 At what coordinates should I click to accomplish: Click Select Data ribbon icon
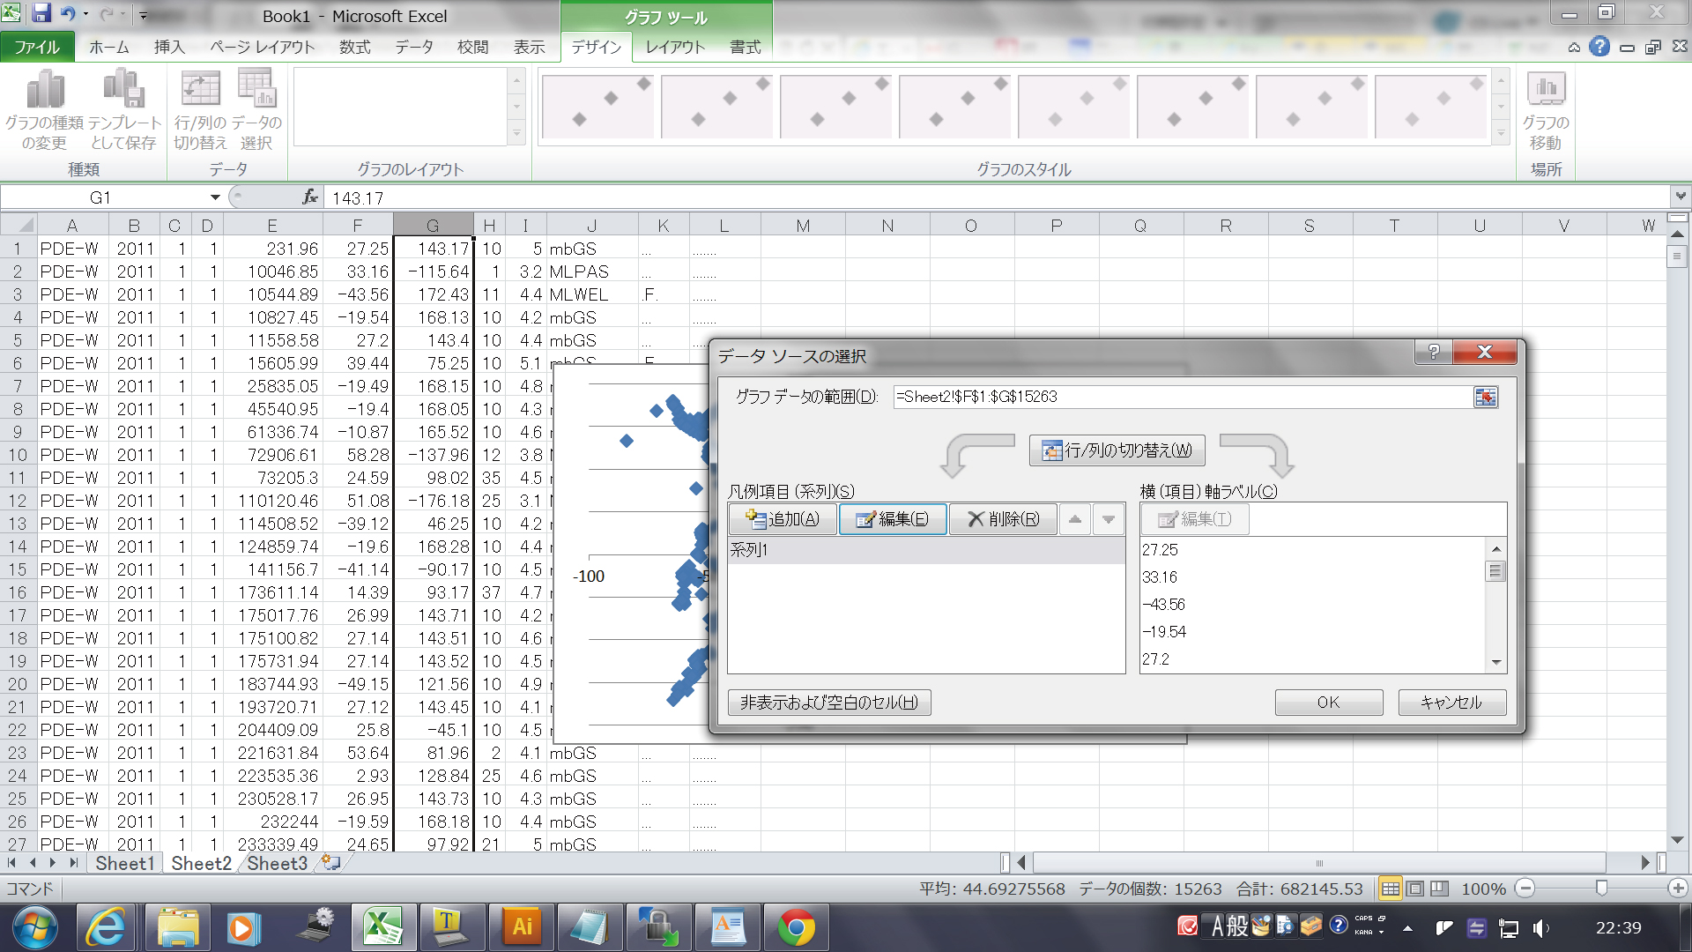(x=256, y=109)
